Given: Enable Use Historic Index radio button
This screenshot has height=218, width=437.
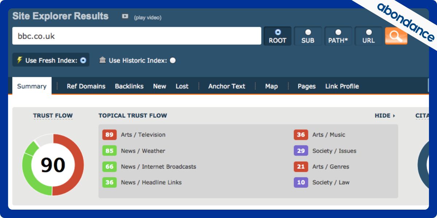Looking at the screenshot, I should (173, 60).
